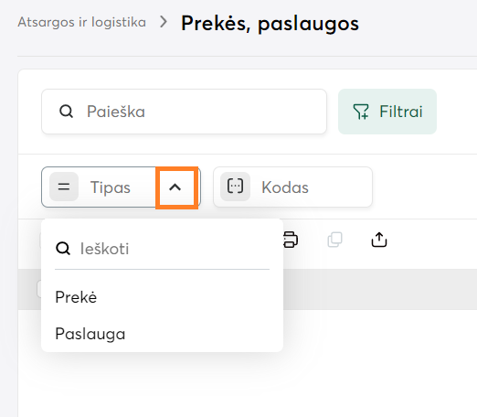Click the Prekės, paslaugos page title
The height and width of the screenshot is (417, 477).
tap(270, 24)
